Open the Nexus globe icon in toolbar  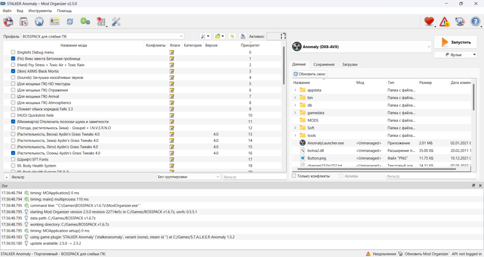click(39, 22)
